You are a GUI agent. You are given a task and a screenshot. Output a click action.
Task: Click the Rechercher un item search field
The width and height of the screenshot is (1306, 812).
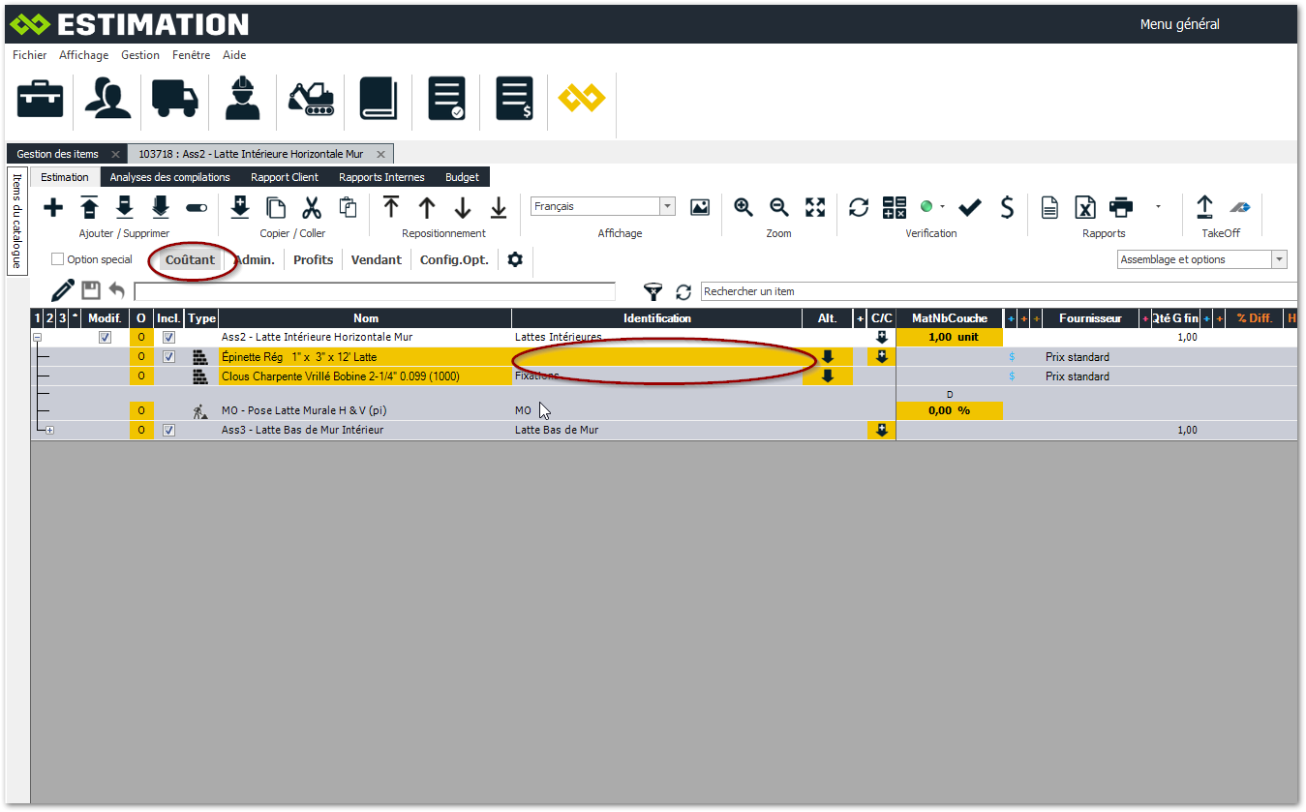997,291
